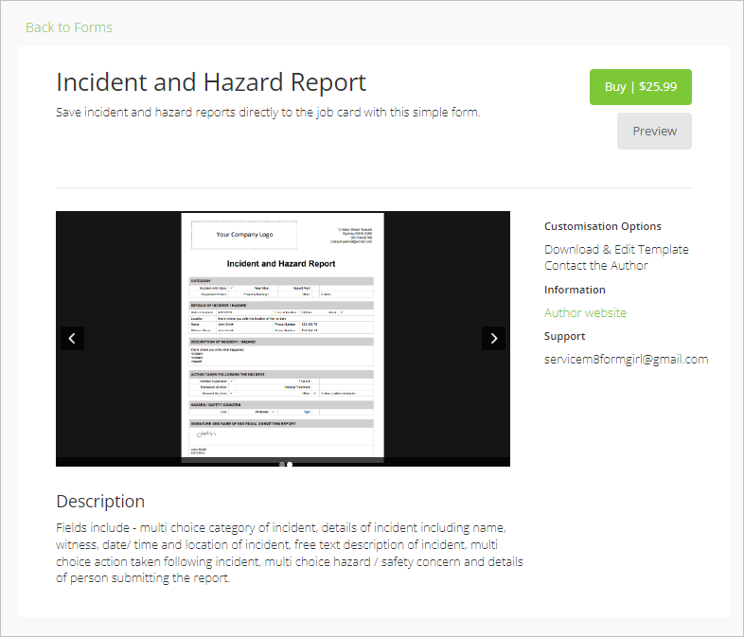
Task: Click the Incident and Hazard Report title
Action: (x=211, y=82)
